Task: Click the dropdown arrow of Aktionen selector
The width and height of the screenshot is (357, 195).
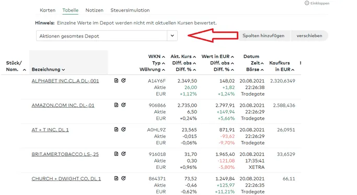Action: 172,36
